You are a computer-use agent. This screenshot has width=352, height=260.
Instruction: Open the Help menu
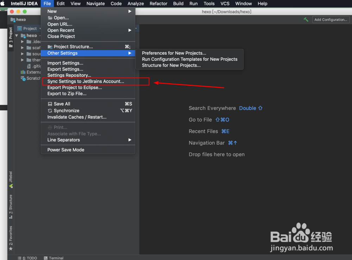coord(263,4)
